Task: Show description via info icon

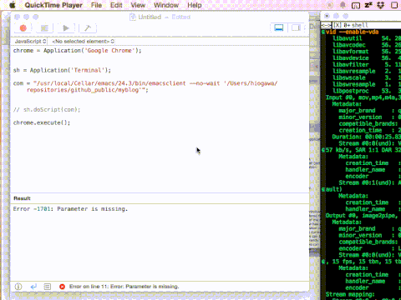Action: point(18,287)
